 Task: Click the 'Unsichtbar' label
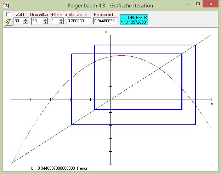click(x=39, y=15)
